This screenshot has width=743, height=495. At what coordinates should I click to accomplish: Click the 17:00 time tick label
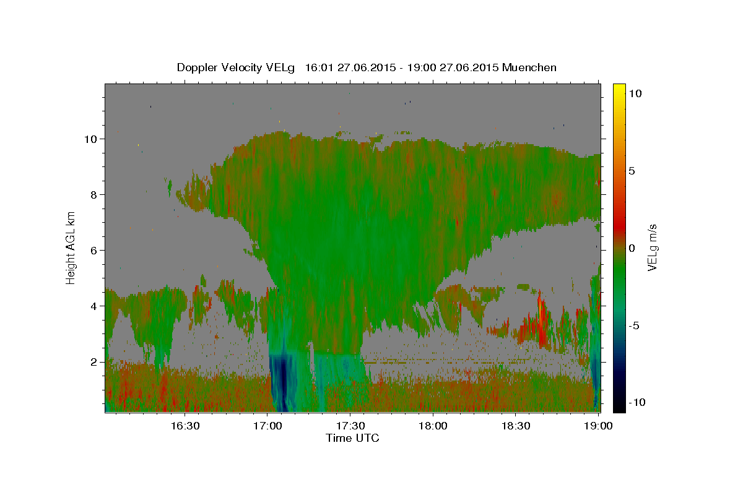pyautogui.click(x=267, y=426)
